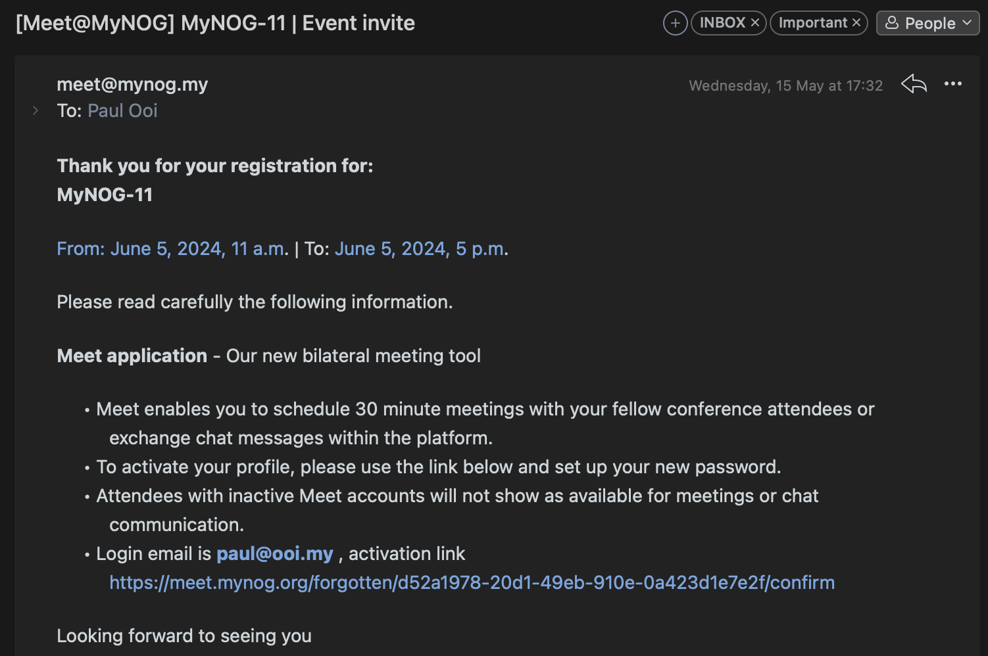Screen dimensions: 988x656
Task: Open the activation confirm link
Action: [x=472, y=582]
